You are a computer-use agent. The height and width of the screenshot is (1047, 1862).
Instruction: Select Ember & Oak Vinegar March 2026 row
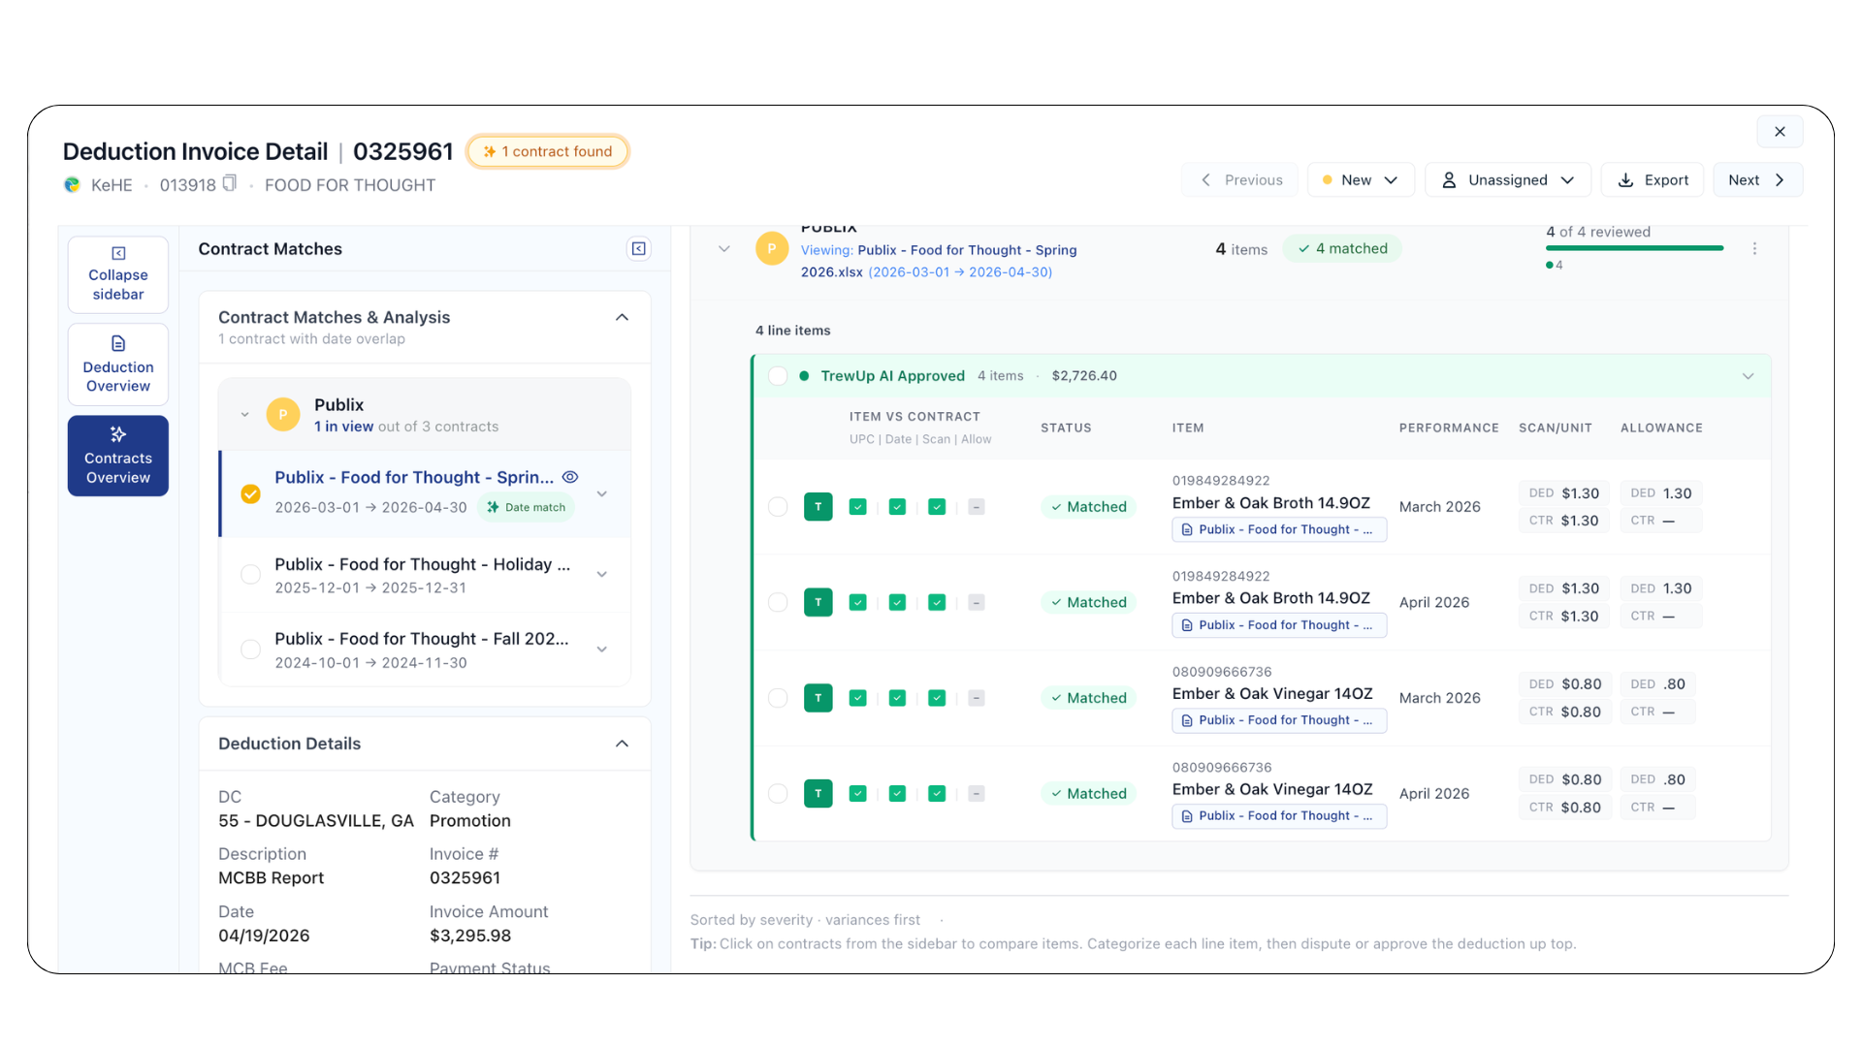tap(778, 698)
